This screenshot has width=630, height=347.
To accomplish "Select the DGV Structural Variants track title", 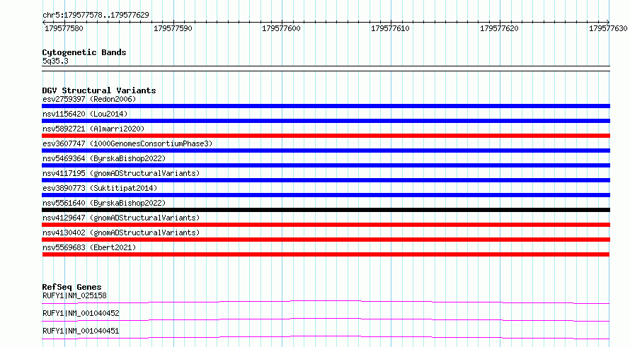I will 99,90.
